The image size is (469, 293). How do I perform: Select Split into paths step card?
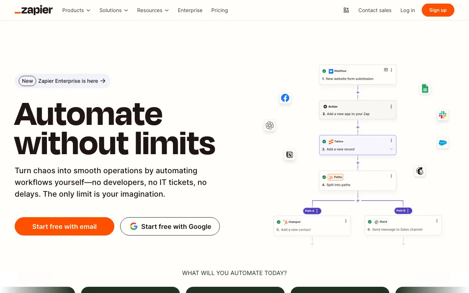click(x=358, y=181)
